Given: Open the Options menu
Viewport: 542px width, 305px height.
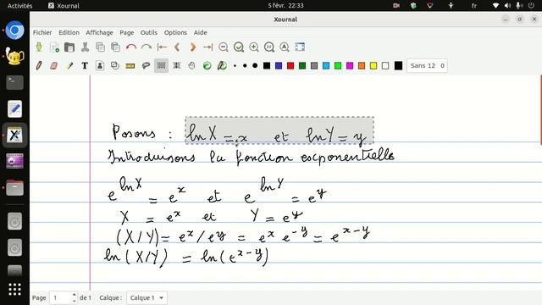Looking at the screenshot, I should [175, 32].
